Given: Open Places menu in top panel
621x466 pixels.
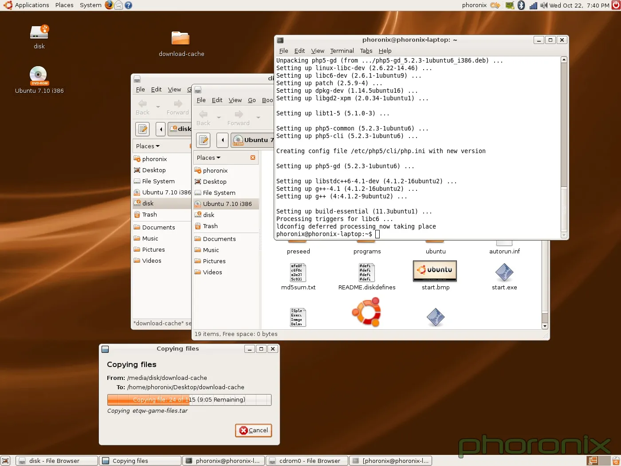Looking at the screenshot, I should [64, 5].
